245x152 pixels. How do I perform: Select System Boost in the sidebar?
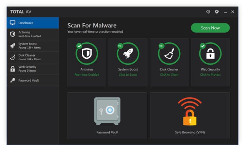[33, 46]
